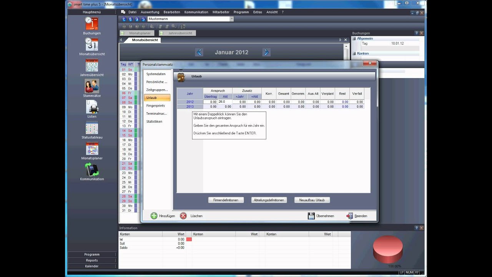Open the Auswertung menu
Screen dimensions: 492x277
pyautogui.click(x=150, y=12)
